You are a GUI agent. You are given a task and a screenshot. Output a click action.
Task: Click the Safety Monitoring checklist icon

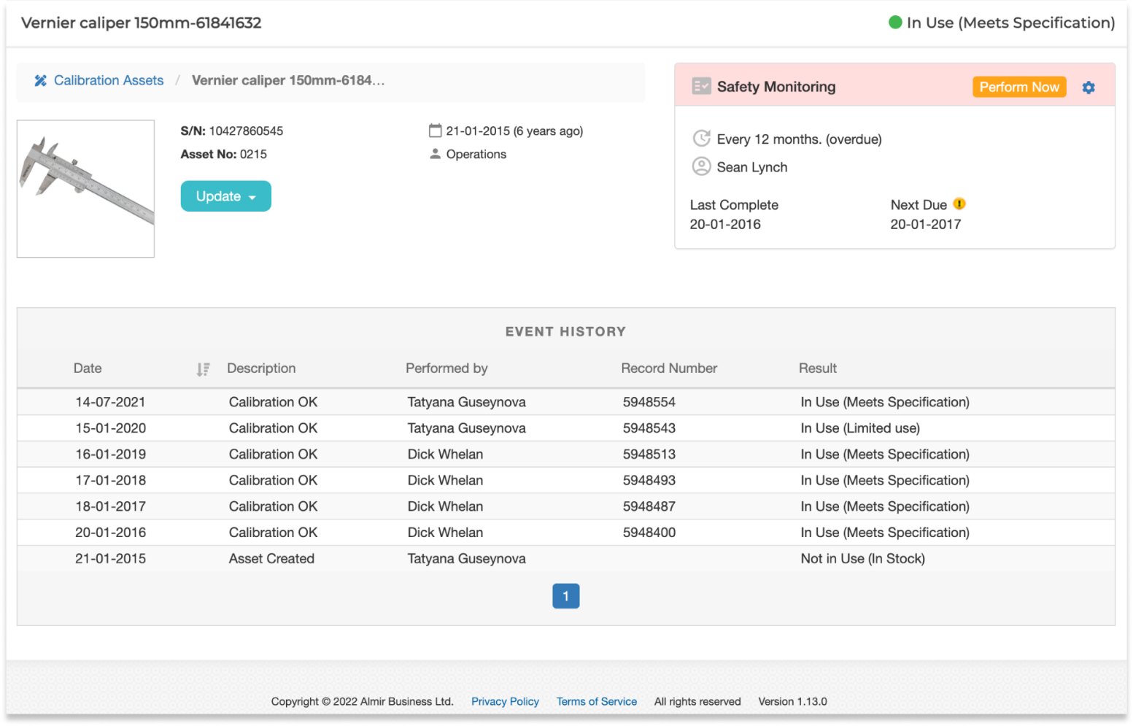(x=701, y=87)
